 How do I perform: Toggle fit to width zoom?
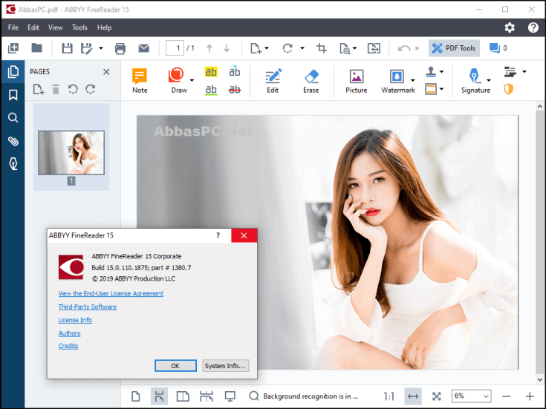[x=413, y=396]
